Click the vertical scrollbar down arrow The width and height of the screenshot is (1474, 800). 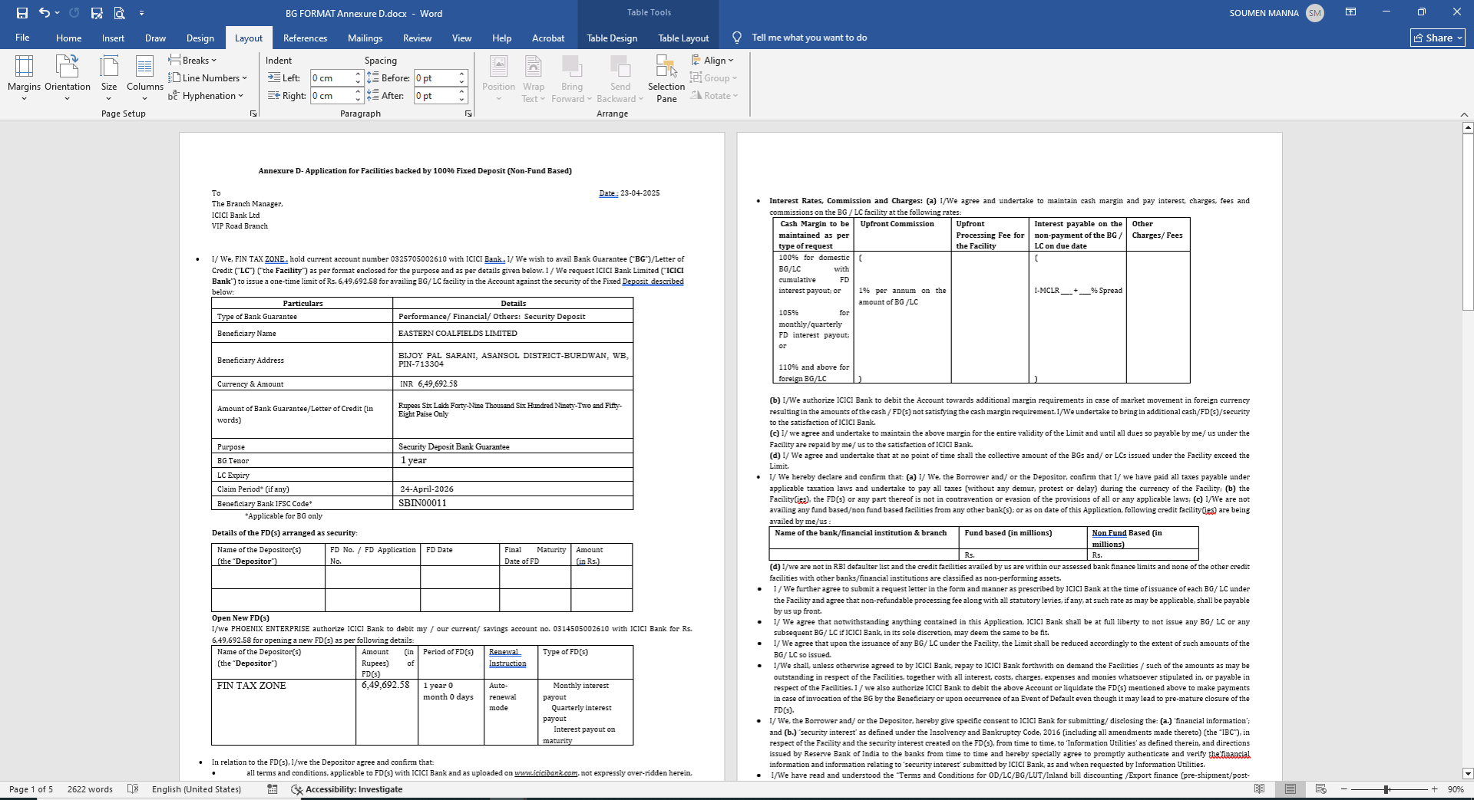click(1468, 774)
